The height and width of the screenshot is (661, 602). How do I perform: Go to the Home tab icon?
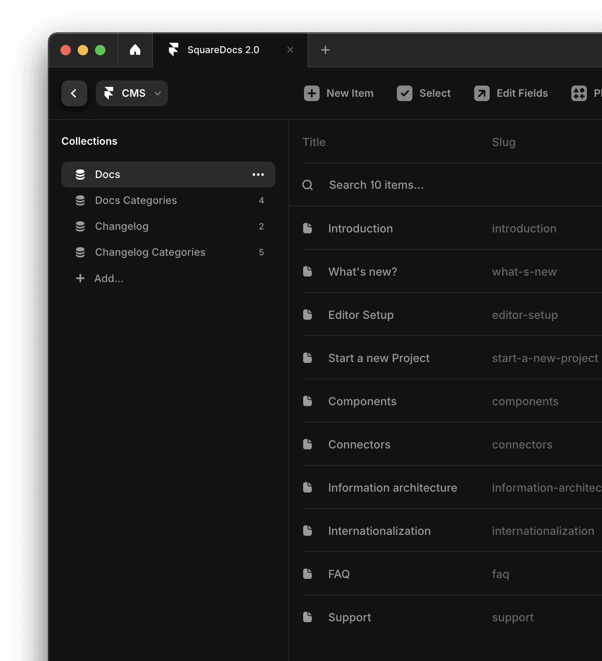click(x=135, y=50)
